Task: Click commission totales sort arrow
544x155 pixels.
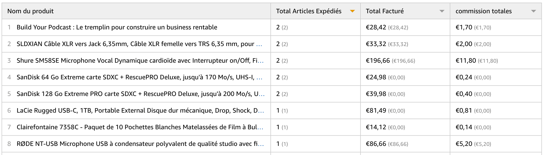Action: 533,11
